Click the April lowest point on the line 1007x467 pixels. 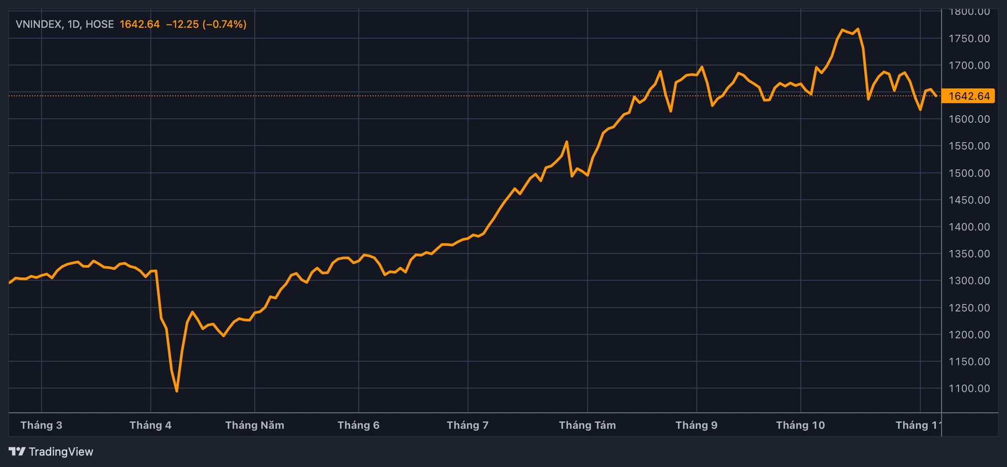coord(177,391)
